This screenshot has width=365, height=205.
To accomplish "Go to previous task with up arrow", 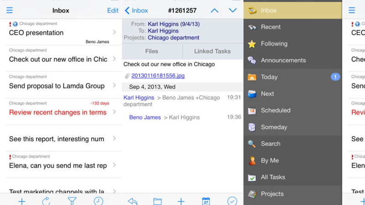I will tap(214, 10).
